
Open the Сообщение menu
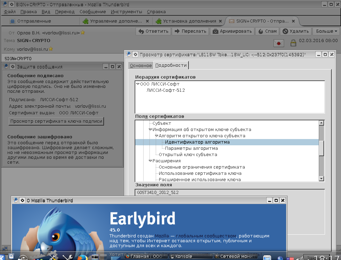[x=93, y=12]
